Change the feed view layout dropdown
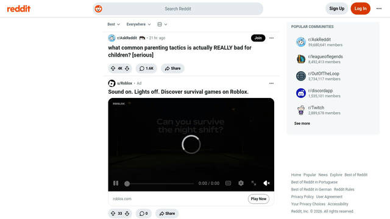Image resolution: width=390 pixels, height=219 pixels. tap(162, 24)
